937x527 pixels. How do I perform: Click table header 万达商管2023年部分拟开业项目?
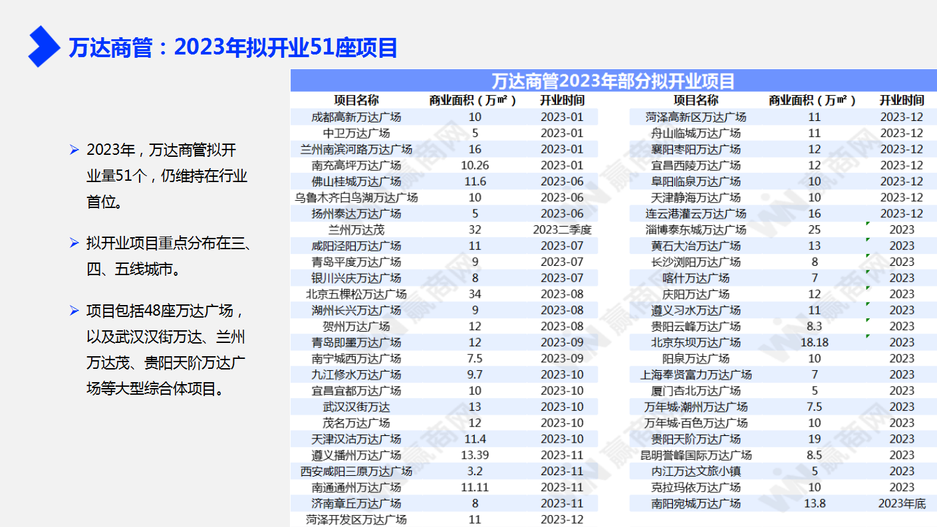point(613,82)
